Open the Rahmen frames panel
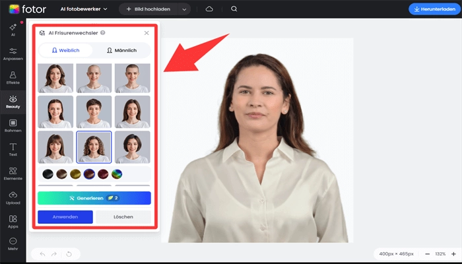Viewport: 462px width, 264px height. 13,126
